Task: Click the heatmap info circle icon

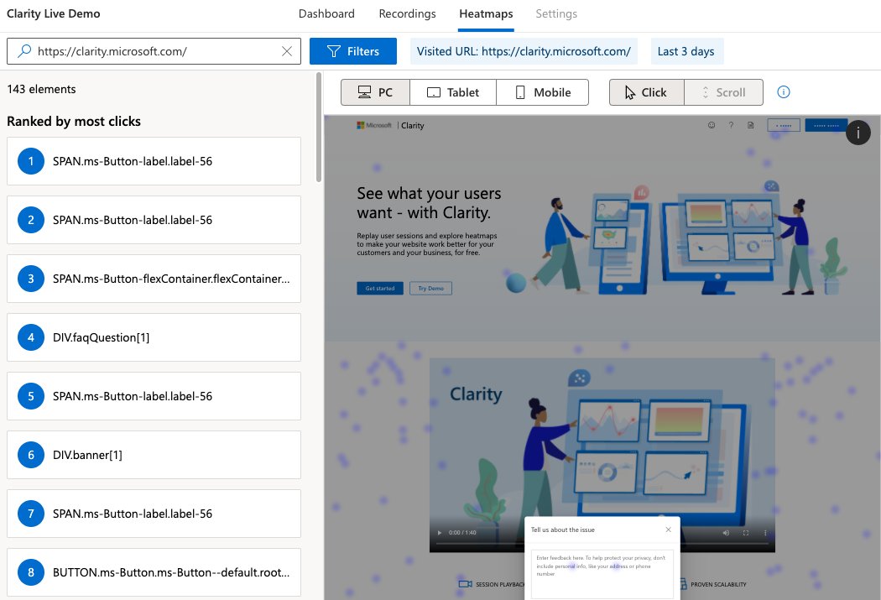Action: tap(783, 92)
